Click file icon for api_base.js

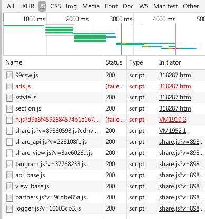click(9, 175)
